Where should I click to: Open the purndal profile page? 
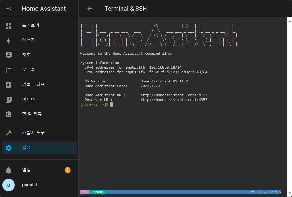39,185
